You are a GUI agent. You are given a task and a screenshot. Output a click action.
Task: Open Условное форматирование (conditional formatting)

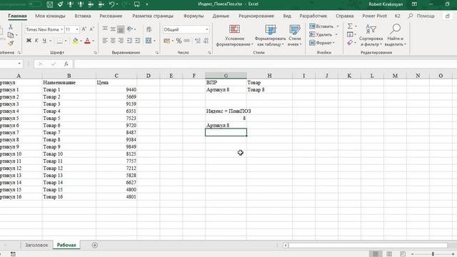(x=235, y=35)
